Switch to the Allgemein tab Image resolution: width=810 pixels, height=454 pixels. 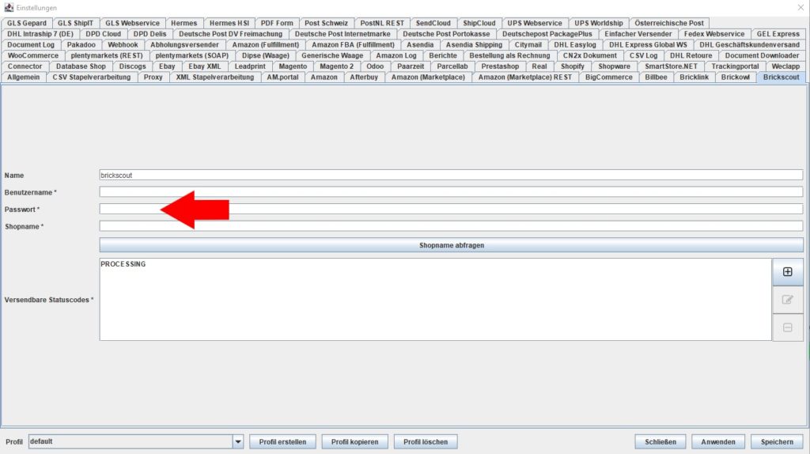(23, 77)
